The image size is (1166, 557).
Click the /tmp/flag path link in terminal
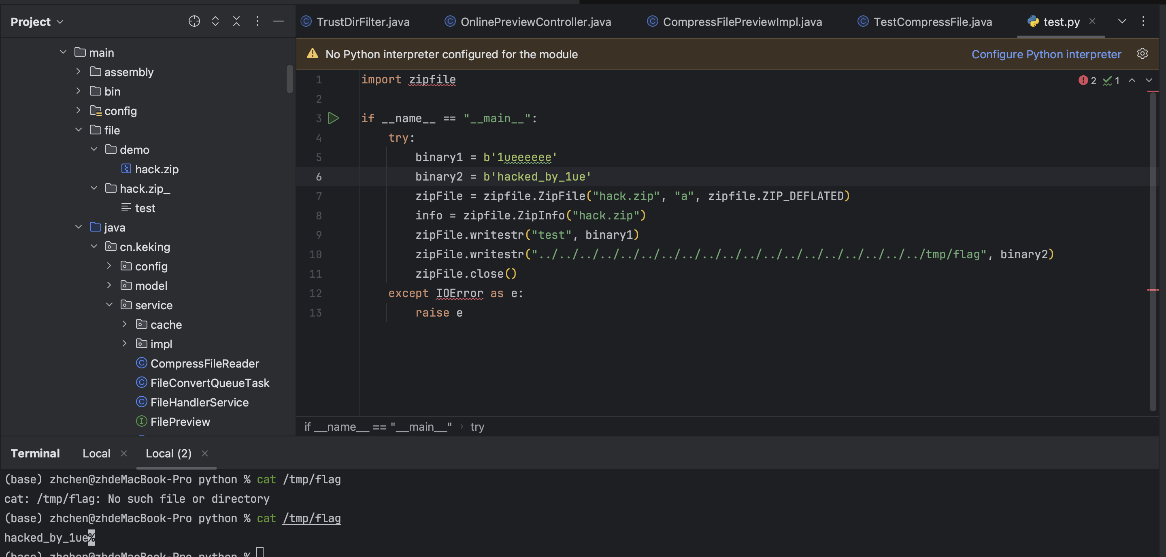(x=311, y=518)
